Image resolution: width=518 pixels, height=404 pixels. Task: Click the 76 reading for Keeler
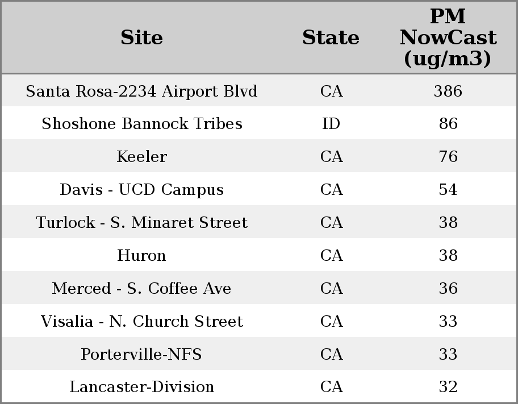[448, 157]
